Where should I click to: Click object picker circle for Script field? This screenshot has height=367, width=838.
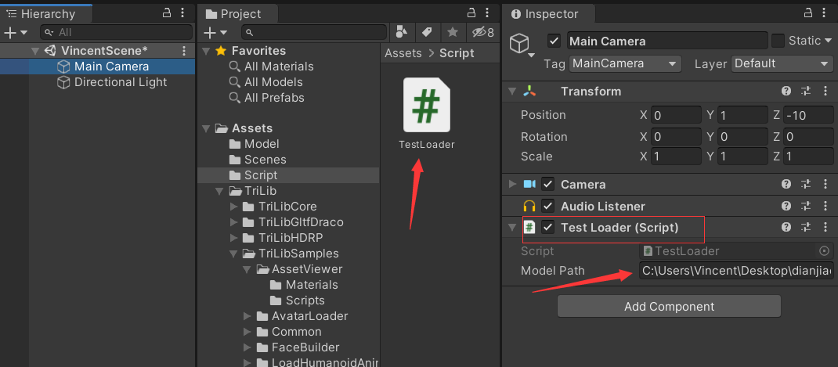click(824, 250)
